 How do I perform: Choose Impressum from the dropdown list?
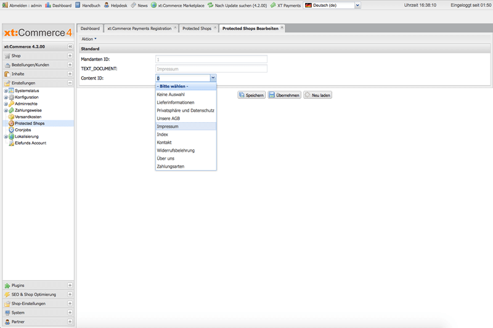[186, 126]
